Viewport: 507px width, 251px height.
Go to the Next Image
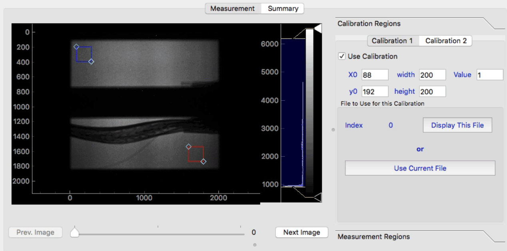[x=301, y=232]
